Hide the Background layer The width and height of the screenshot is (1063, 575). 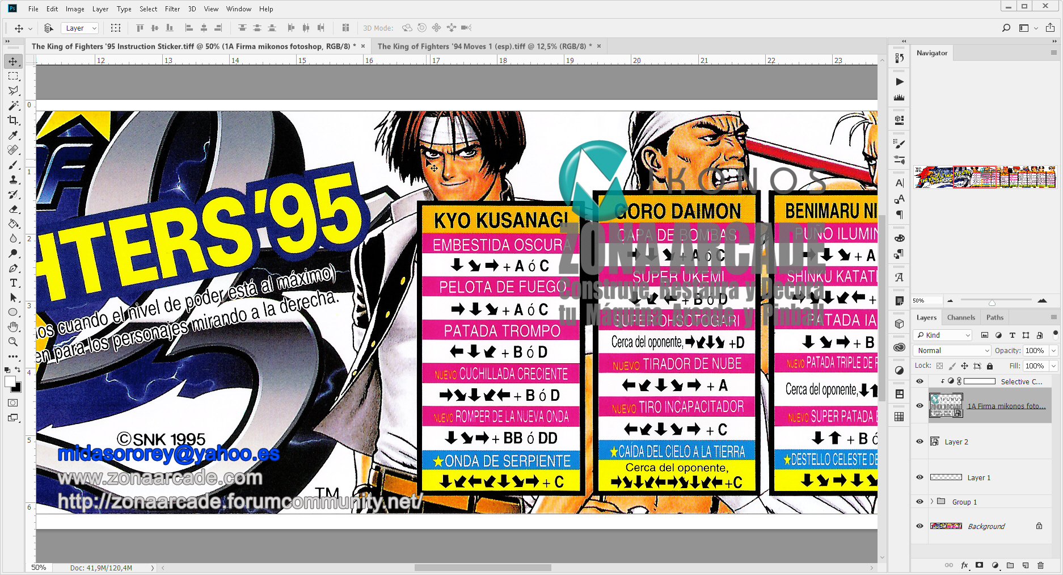pos(919,526)
